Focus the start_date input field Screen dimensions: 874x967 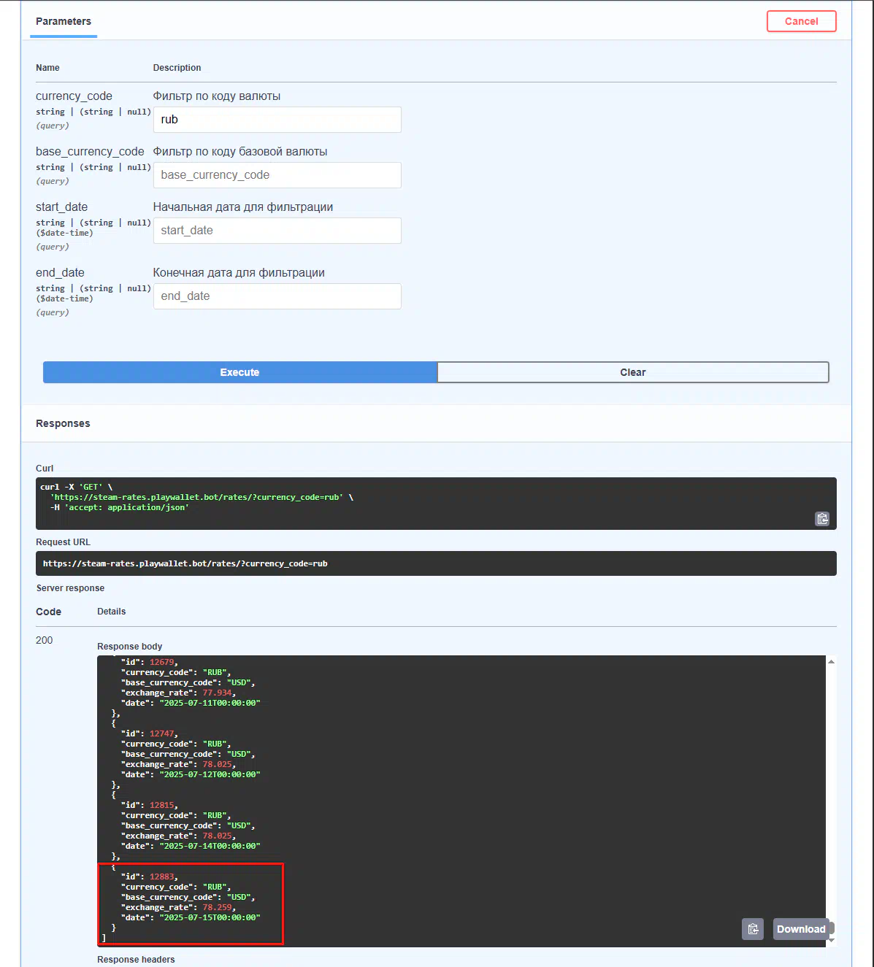tap(277, 231)
